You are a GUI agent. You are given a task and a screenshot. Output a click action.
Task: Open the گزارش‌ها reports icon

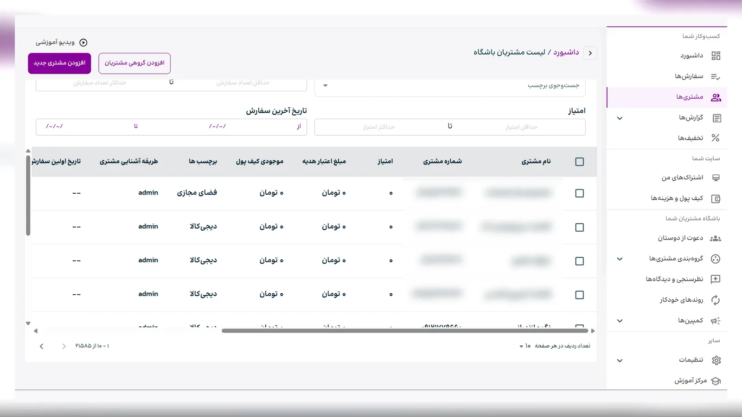[716, 118]
